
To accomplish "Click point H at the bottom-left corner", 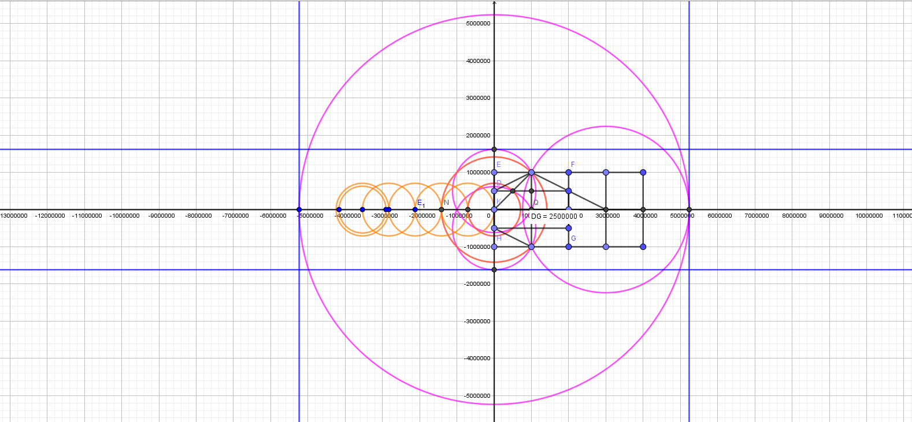I will coord(494,247).
